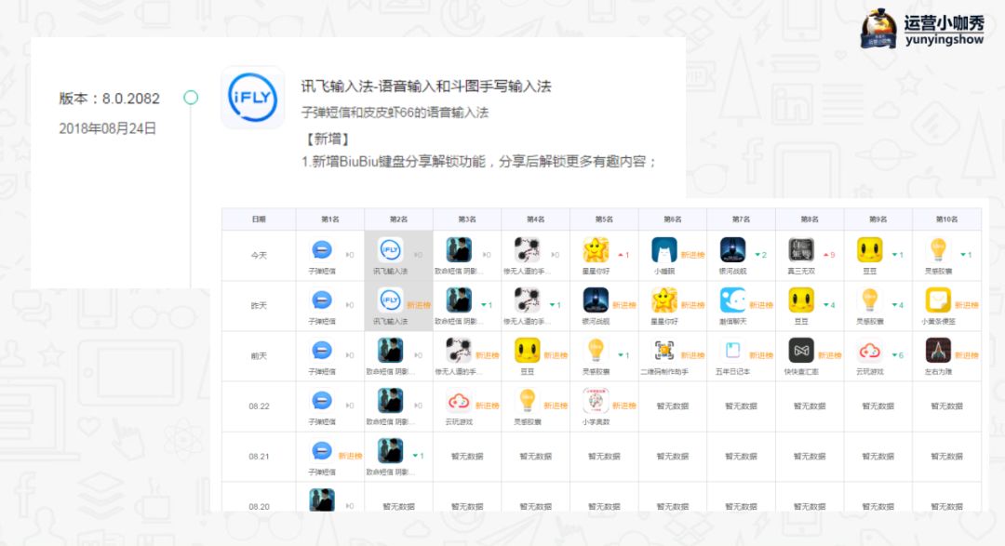Click the 版本：8.0.2082 version text
The width and height of the screenshot is (1005, 546).
tap(110, 99)
